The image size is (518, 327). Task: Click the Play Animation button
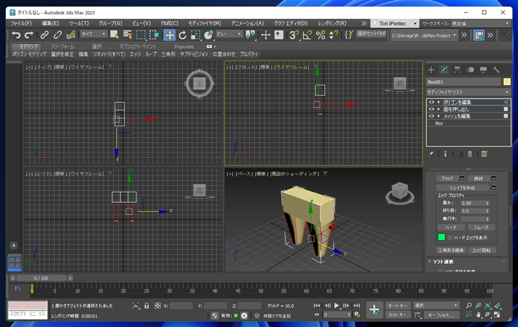tap(337, 306)
